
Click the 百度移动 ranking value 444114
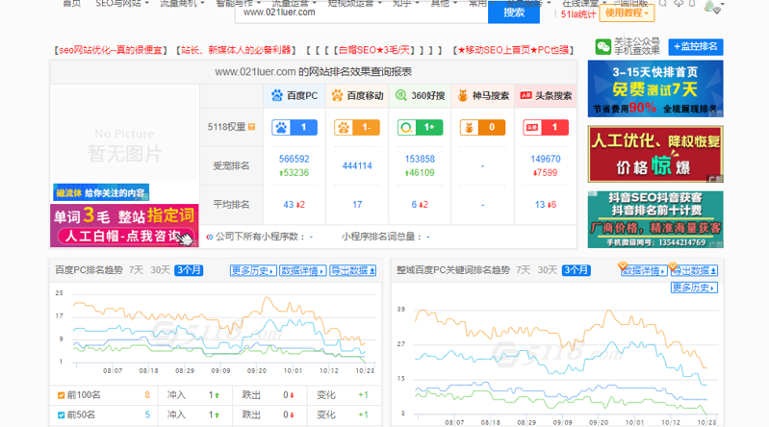point(357,165)
